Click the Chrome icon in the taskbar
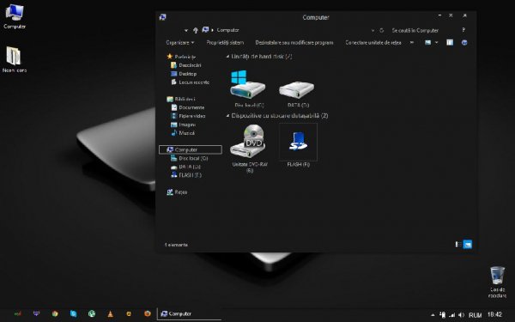515x322 pixels. tap(55, 313)
